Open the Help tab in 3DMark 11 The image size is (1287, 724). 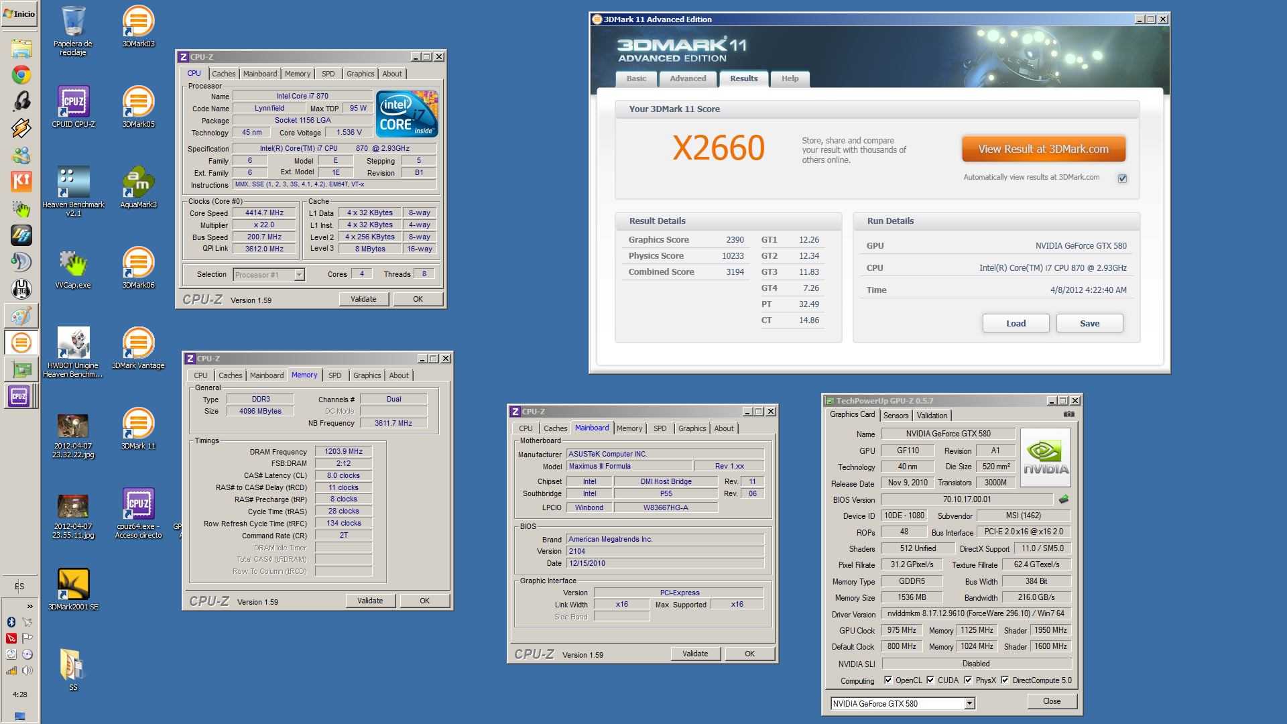pyautogui.click(x=790, y=78)
